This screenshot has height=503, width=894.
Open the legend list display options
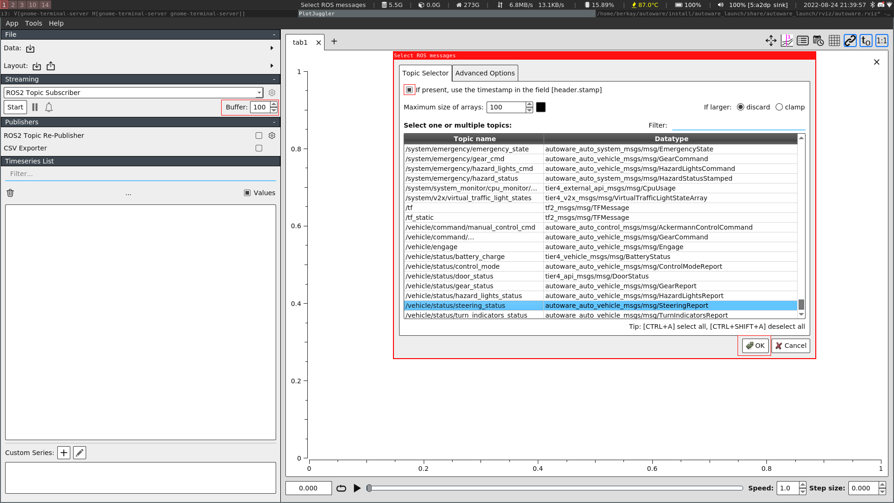[x=802, y=41]
